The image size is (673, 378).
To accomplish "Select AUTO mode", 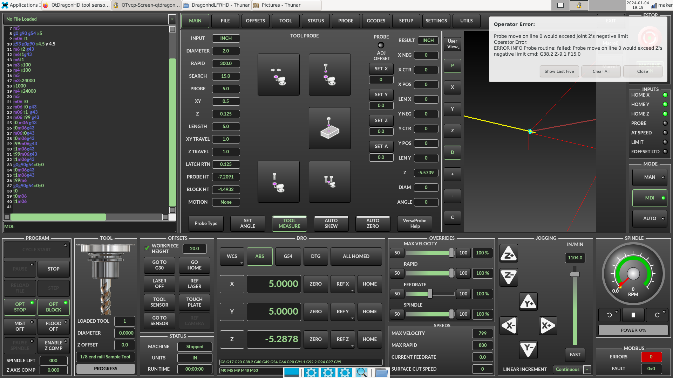I will point(650,219).
